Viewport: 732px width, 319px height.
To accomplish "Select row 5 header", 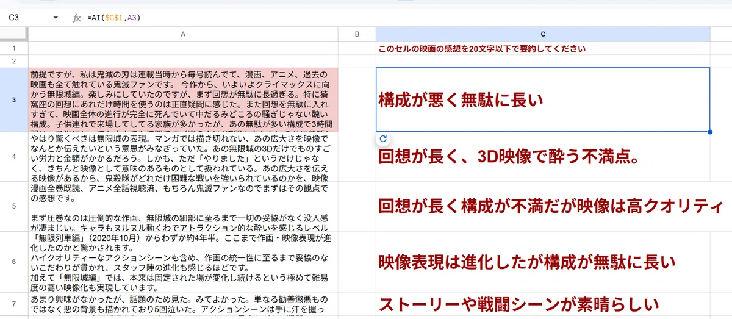I will pyautogui.click(x=13, y=206).
